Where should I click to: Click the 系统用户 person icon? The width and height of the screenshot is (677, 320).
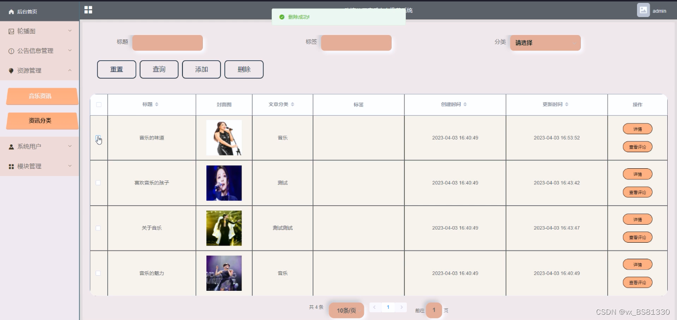click(x=11, y=146)
